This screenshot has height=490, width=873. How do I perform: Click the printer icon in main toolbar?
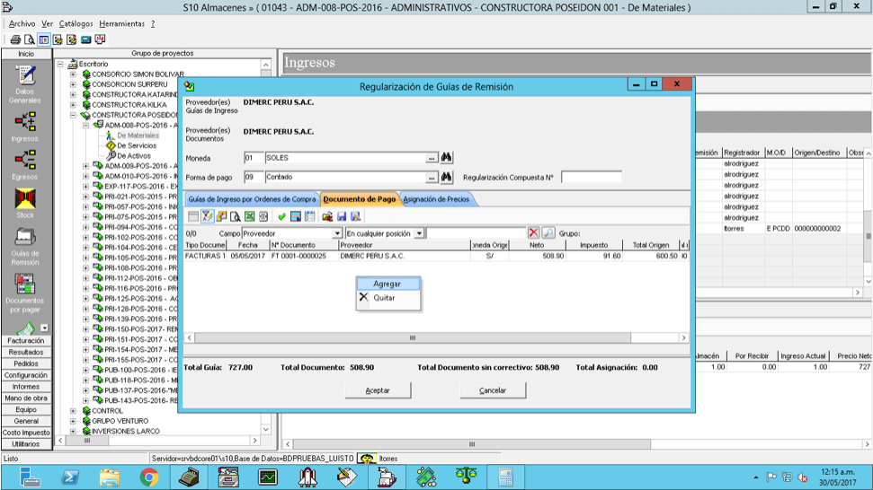(15, 39)
